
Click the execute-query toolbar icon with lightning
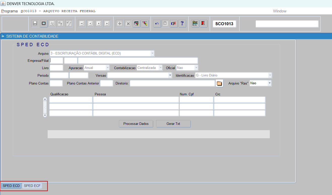[x=69, y=23]
